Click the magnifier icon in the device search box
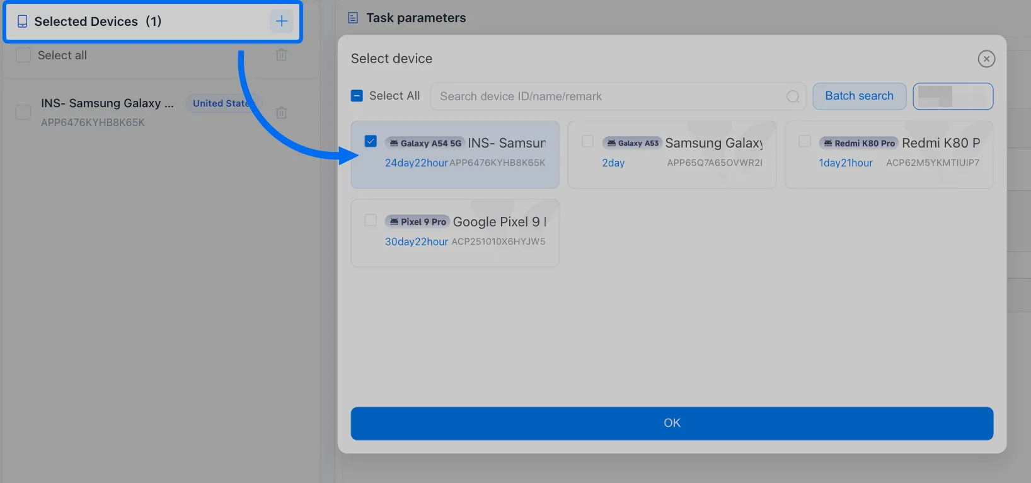This screenshot has width=1031, height=483. (793, 96)
